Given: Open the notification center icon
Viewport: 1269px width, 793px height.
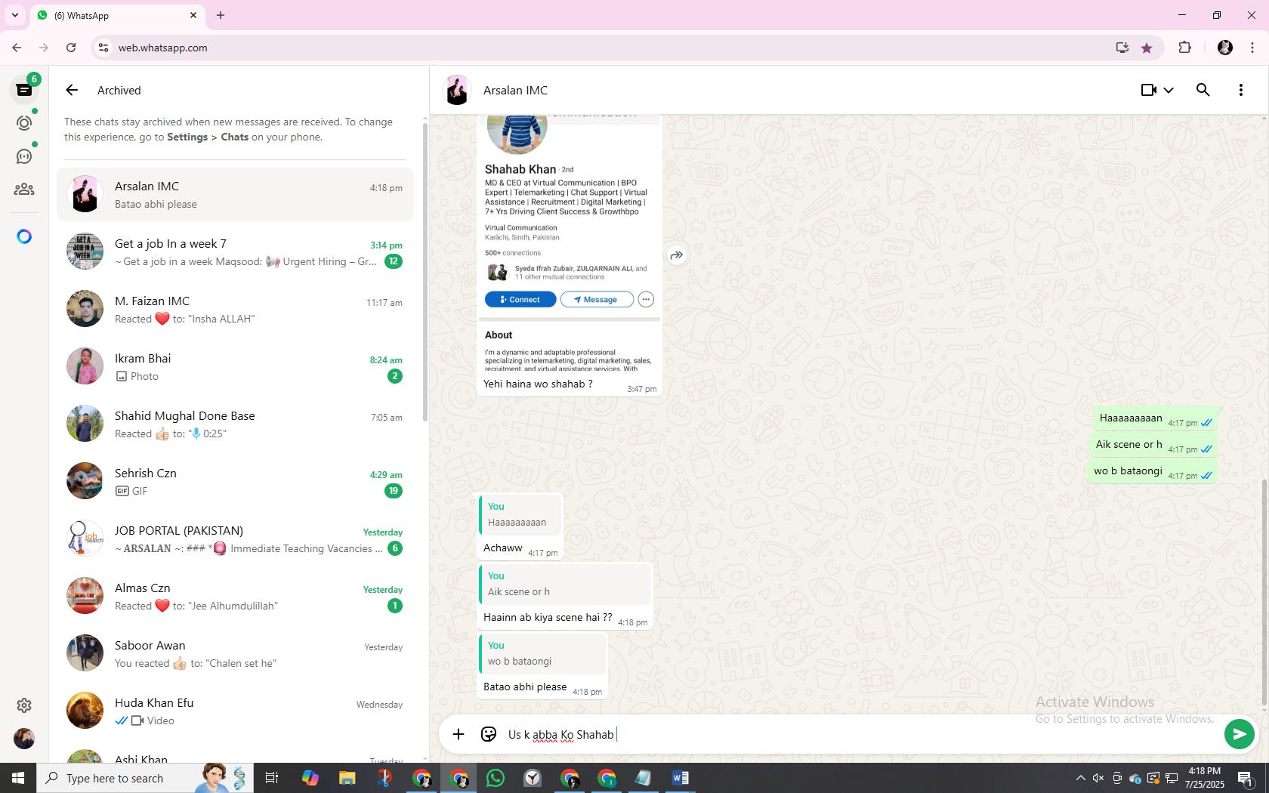Looking at the screenshot, I should click(1246, 778).
